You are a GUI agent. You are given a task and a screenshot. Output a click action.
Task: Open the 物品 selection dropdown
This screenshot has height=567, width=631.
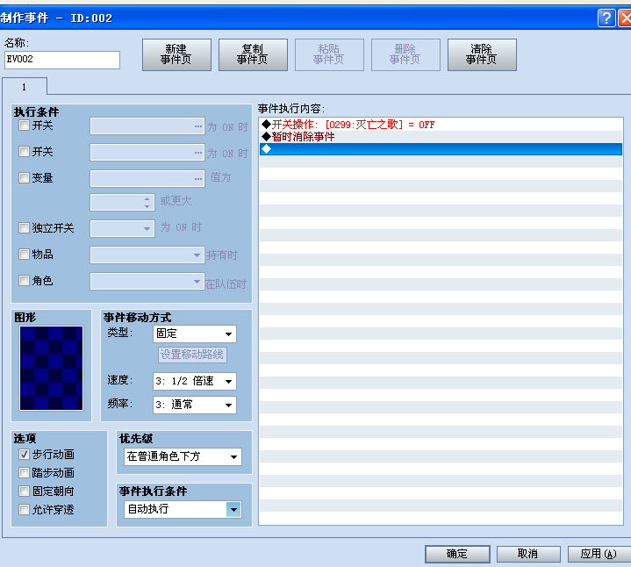147,255
